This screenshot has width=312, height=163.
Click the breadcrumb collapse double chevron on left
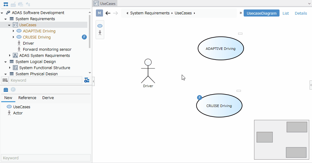(x=127, y=13)
